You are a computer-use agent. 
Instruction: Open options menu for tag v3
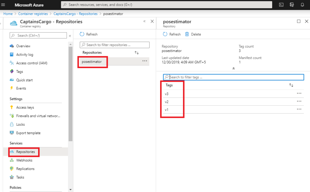pyautogui.click(x=299, y=93)
